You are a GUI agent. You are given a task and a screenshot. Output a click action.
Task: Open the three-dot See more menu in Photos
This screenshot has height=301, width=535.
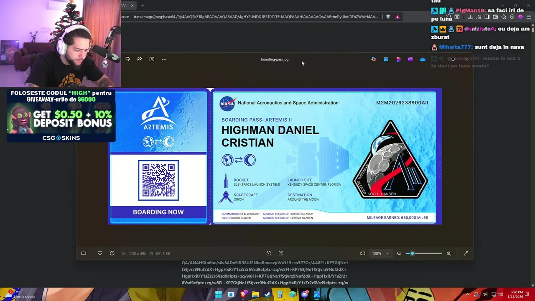click(164, 59)
